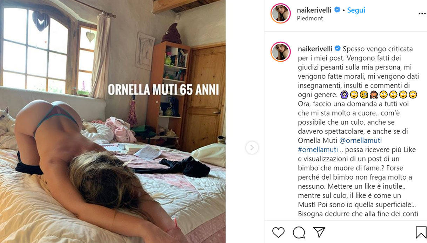Image resolution: width=427 pixels, height=243 pixels.
Task: Click the ORNELLA MUTI 65 ANNI overlay text
Action: click(163, 90)
